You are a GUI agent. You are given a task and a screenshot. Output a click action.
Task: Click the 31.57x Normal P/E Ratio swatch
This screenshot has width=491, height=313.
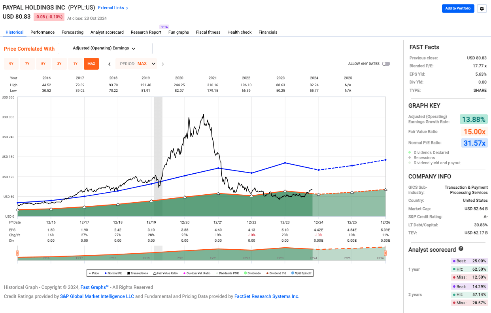point(474,143)
